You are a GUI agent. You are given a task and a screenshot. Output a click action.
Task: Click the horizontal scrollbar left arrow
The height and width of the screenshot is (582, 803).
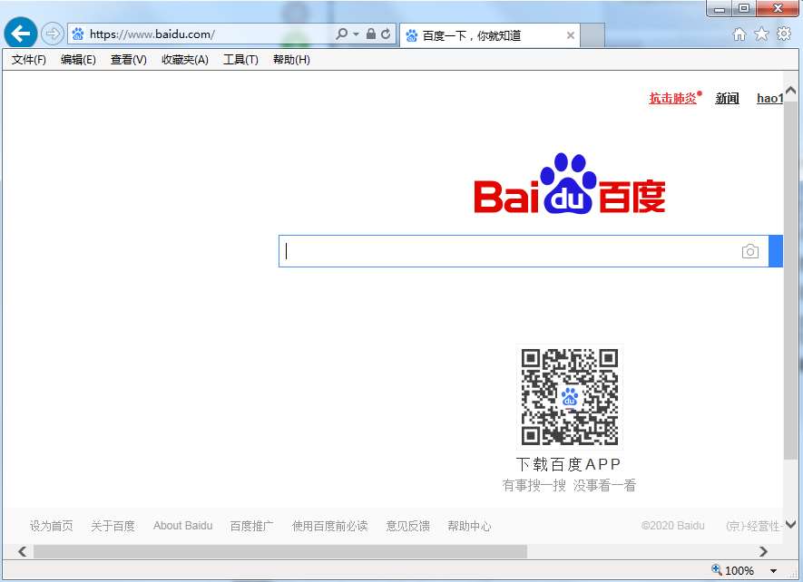click(x=22, y=551)
